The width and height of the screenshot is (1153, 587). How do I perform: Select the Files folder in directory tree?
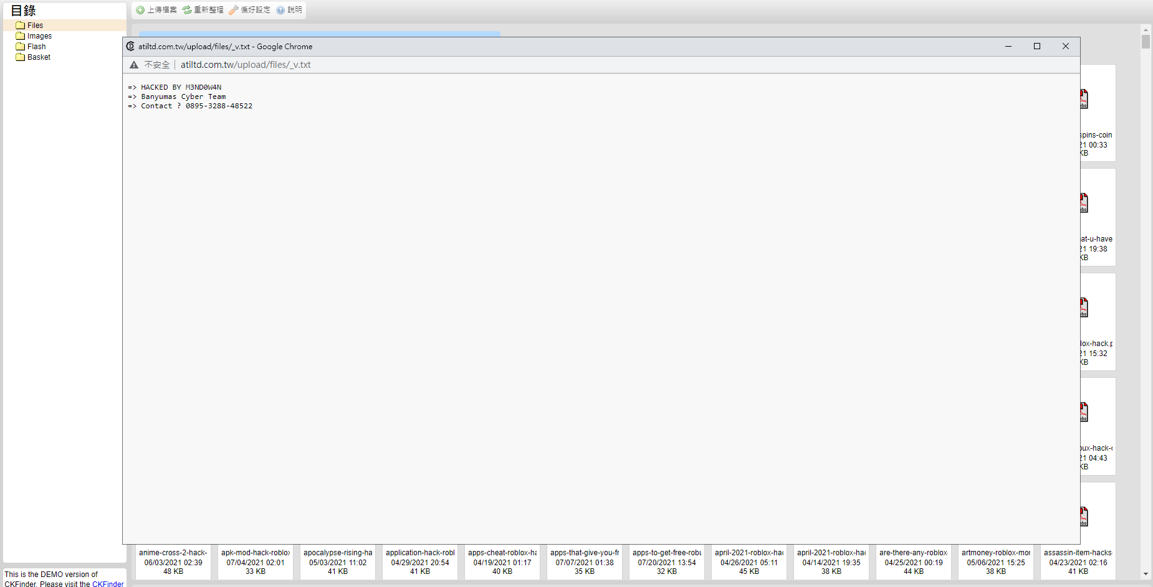pyautogui.click(x=65, y=26)
